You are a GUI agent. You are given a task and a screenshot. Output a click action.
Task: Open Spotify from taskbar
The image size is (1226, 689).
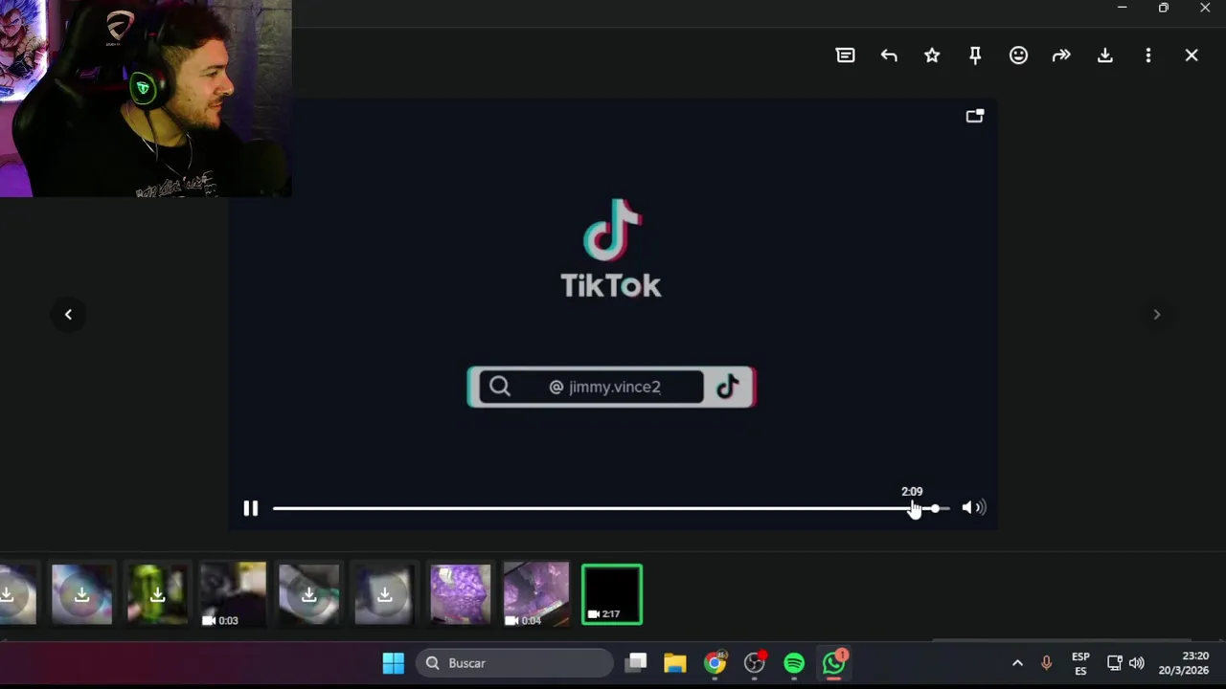click(x=794, y=663)
